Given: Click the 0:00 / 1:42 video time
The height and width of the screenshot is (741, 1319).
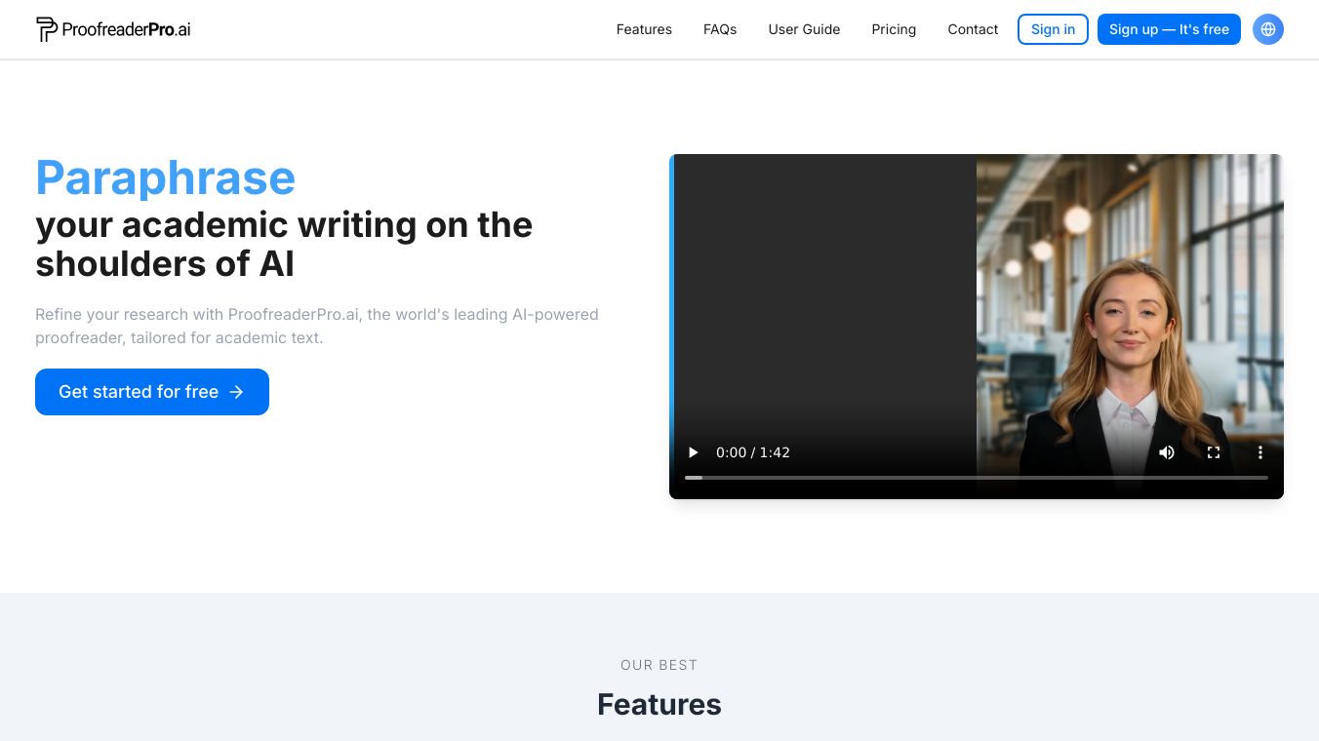Looking at the screenshot, I should pyautogui.click(x=753, y=452).
